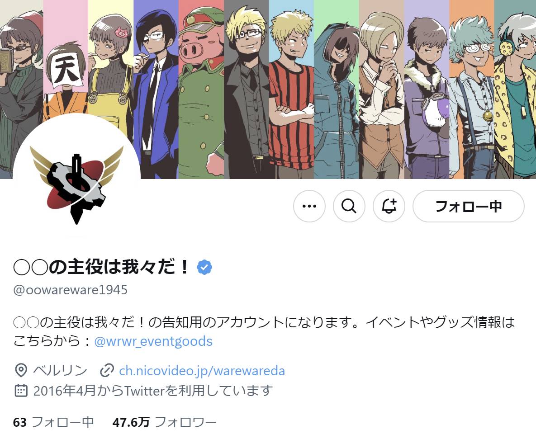Click the @oowareware1945 handle text
536x434 pixels.
point(70,290)
